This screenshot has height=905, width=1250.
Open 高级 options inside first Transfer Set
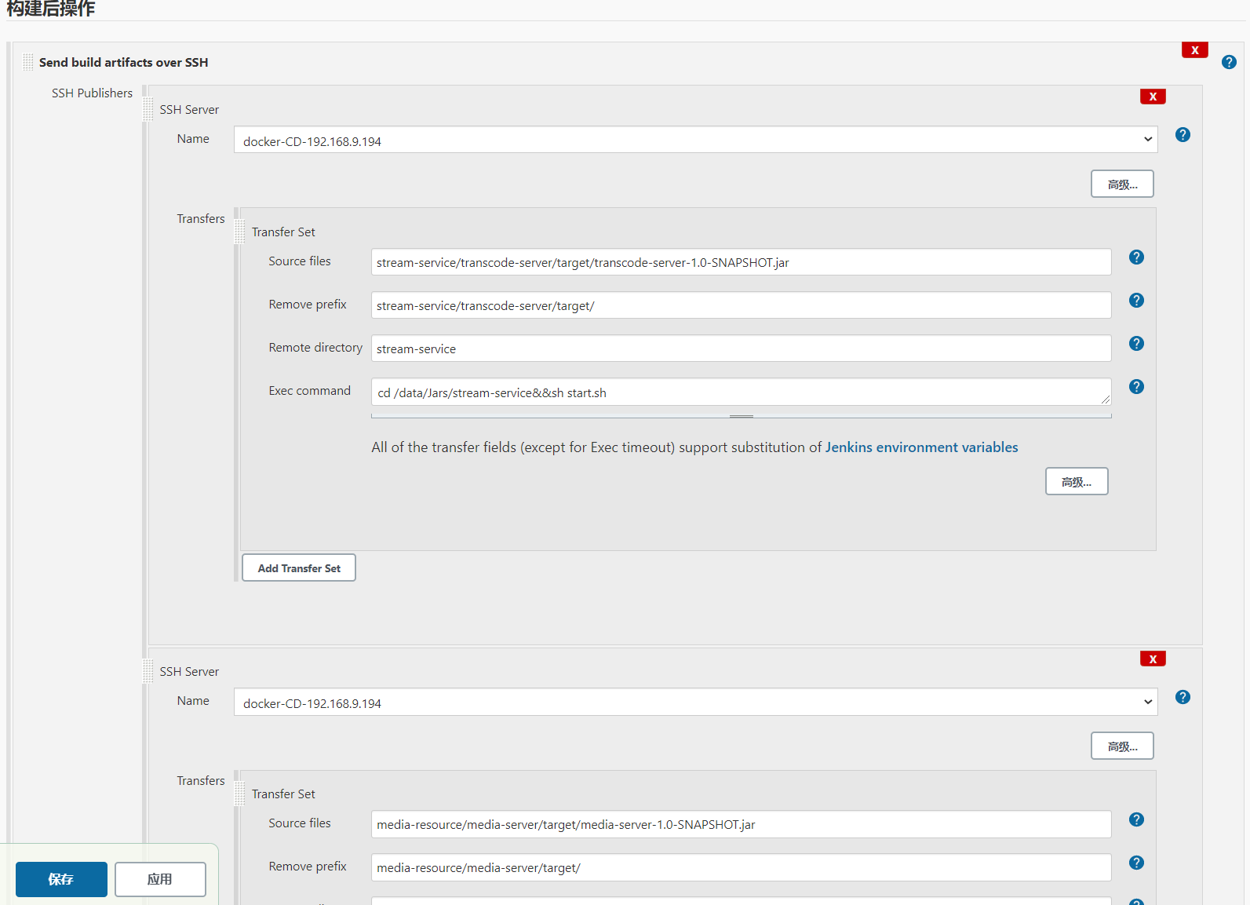click(x=1077, y=482)
